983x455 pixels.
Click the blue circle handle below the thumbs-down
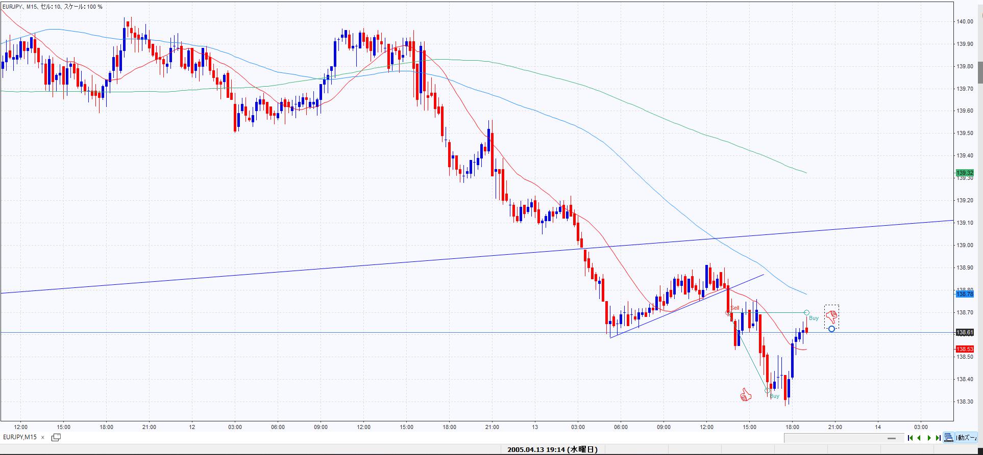831,329
